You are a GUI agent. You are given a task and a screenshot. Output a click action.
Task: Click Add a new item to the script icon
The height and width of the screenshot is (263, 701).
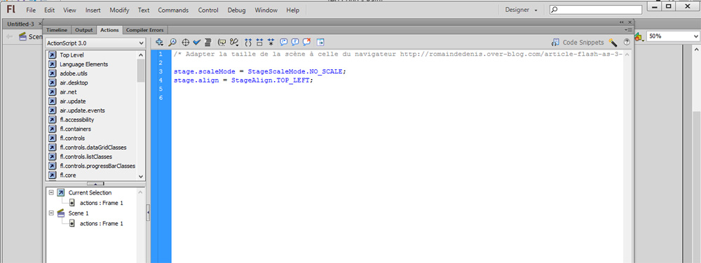[x=159, y=43]
